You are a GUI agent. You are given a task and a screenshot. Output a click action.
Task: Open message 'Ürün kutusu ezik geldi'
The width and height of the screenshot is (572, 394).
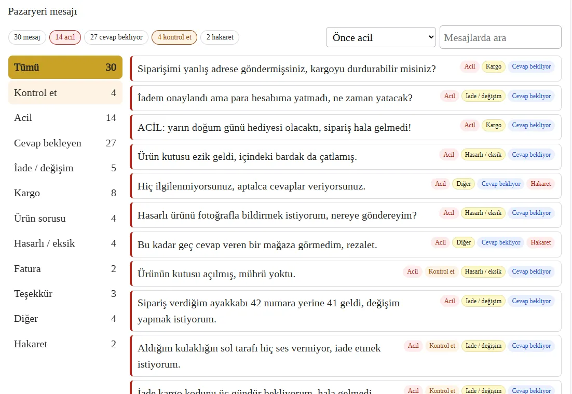(x=346, y=156)
